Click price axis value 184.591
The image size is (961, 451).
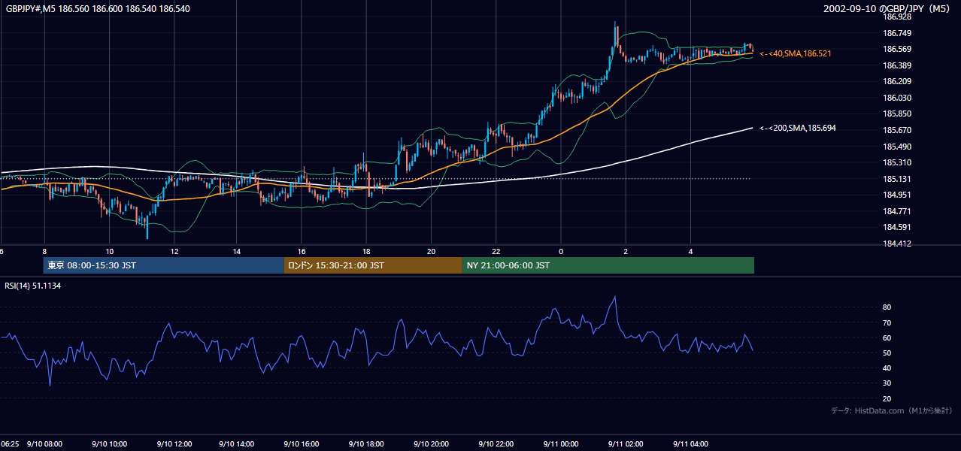point(897,227)
